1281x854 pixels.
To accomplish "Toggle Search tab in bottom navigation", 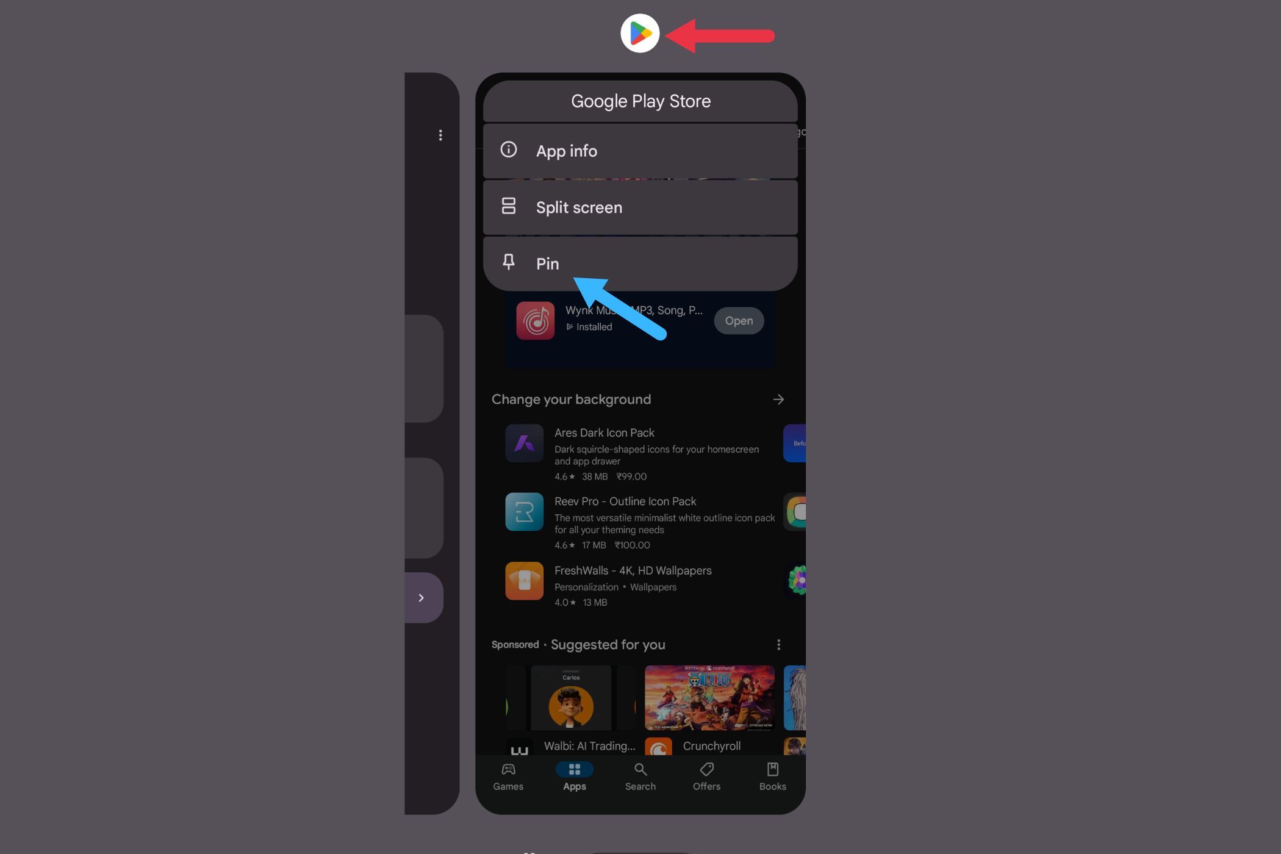I will tap(639, 777).
